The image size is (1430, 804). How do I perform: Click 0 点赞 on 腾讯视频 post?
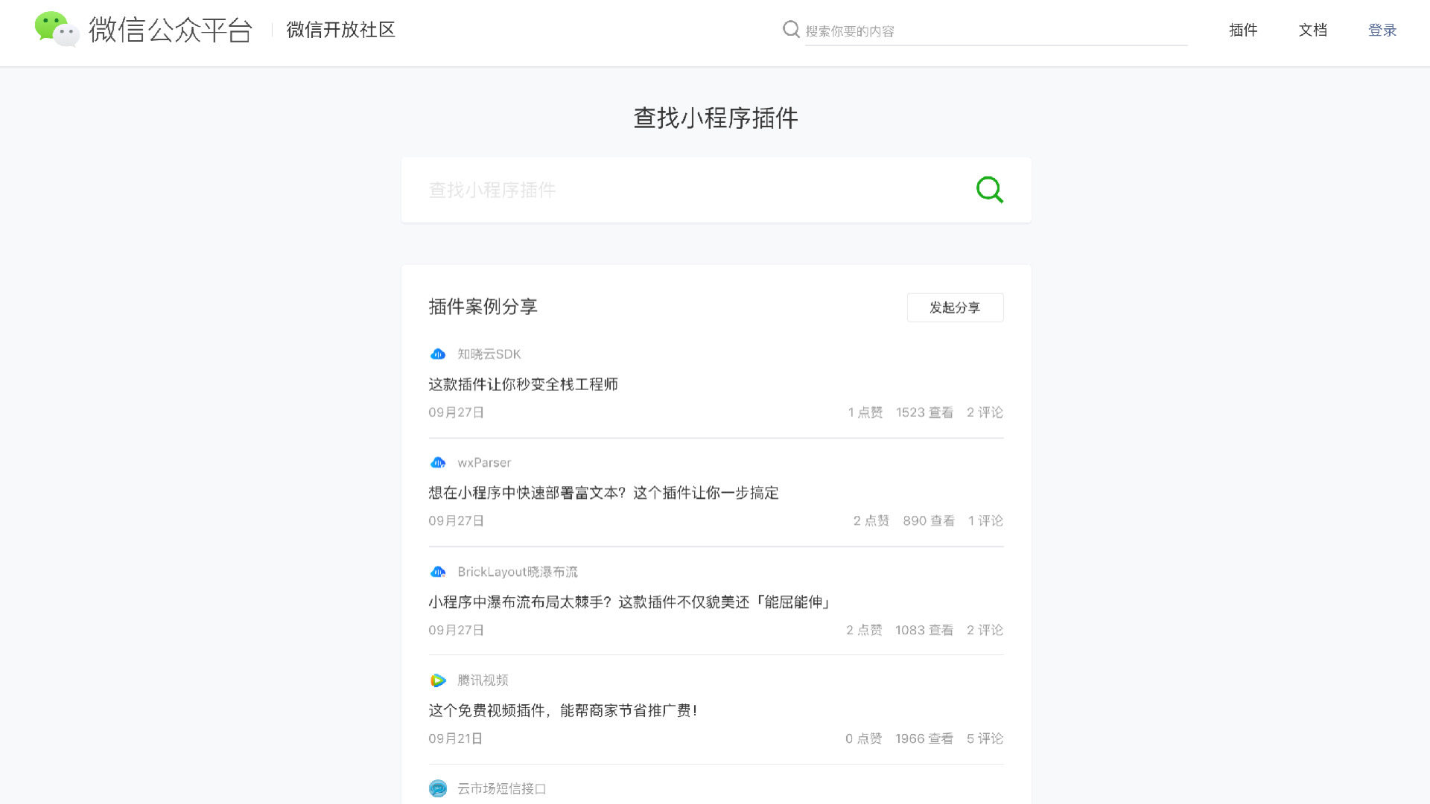coord(864,739)
